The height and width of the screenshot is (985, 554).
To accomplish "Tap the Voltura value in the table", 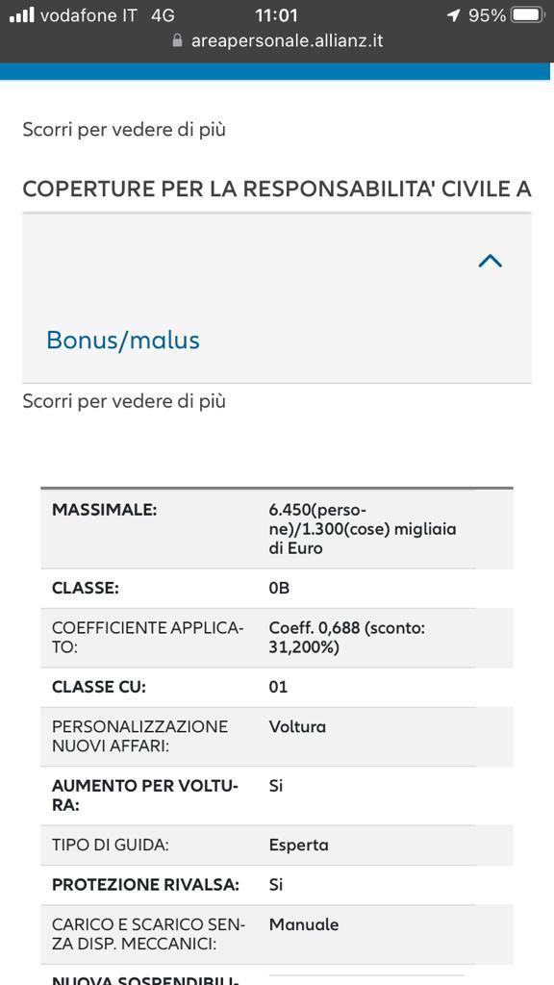I will point(298,727).
